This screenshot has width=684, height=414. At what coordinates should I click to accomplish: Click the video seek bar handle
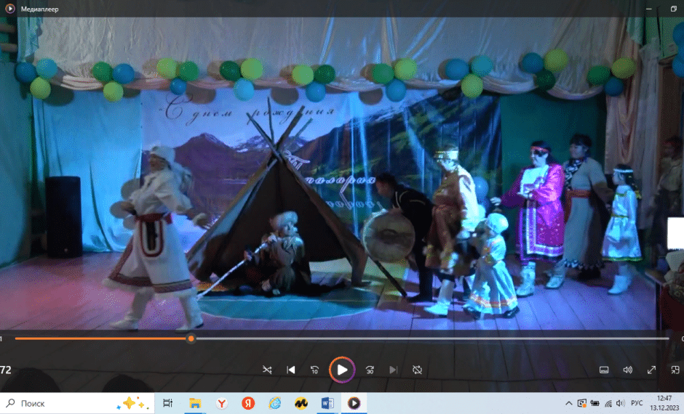pyautogui.click(x=191, y=338)
